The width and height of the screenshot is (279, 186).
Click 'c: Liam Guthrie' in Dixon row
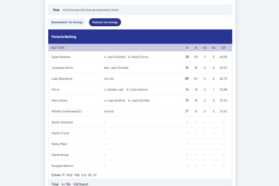point(115,100)
